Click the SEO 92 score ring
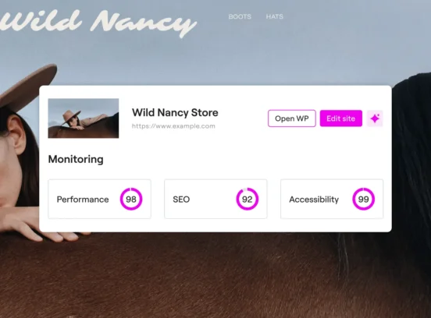 [x=247, y=199]
